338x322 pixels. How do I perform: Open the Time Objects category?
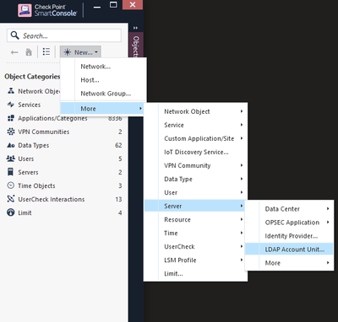[x=64, y=185]
